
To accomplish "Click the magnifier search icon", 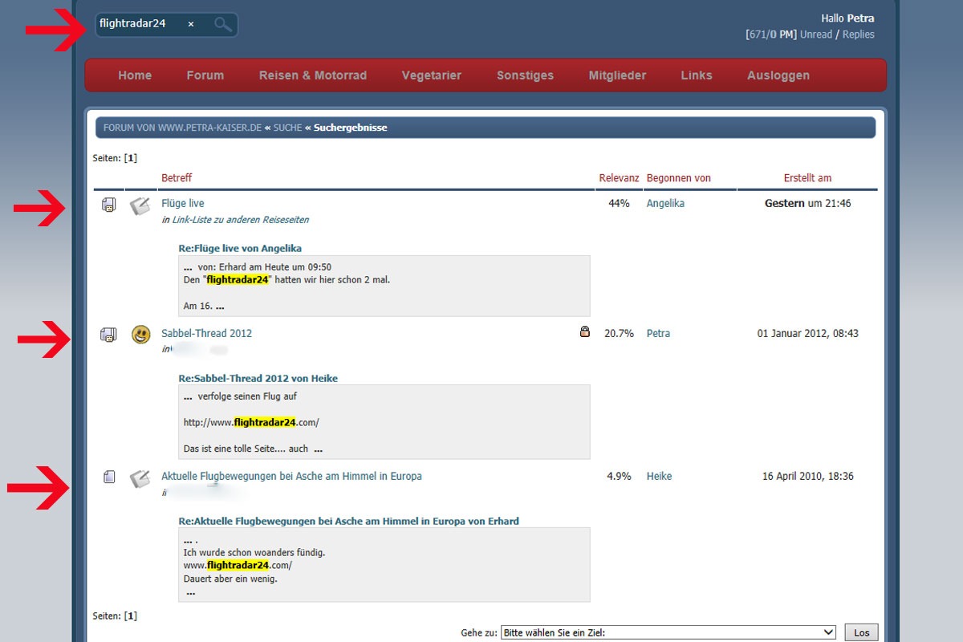I will (x=222, y=25).
